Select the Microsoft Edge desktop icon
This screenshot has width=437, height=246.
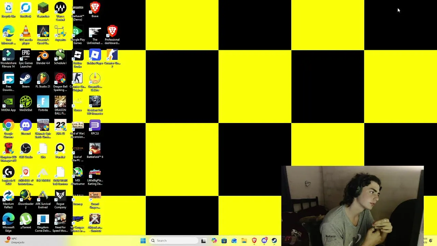click(x=9, y=223)
